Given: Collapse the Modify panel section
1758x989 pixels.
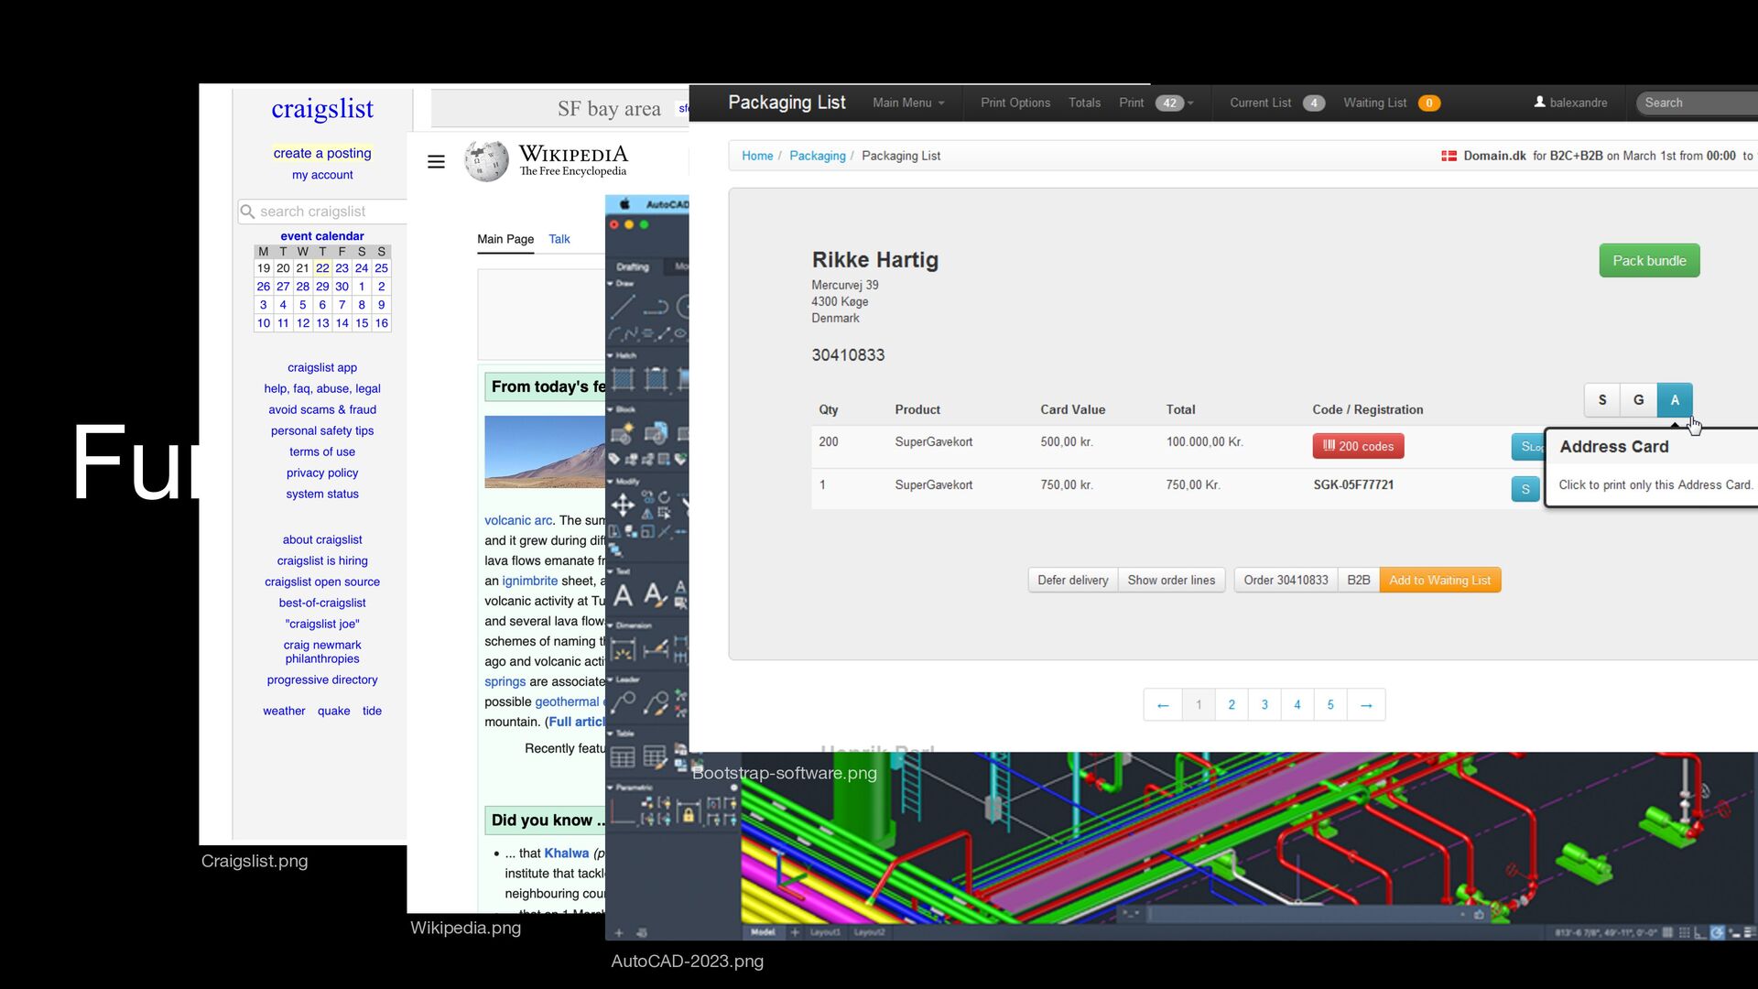Looking at the screenshot, I should (611, 481).
